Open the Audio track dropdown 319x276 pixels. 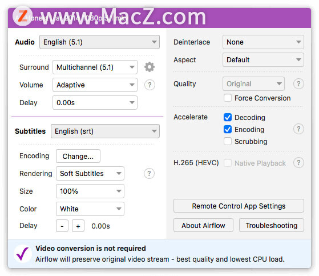(x=99, y=42)
